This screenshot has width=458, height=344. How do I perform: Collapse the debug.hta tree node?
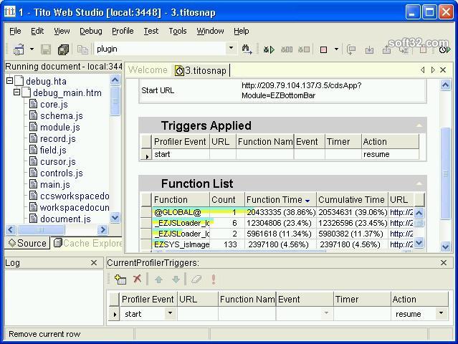pyautogui.click(x=9, y=80)
